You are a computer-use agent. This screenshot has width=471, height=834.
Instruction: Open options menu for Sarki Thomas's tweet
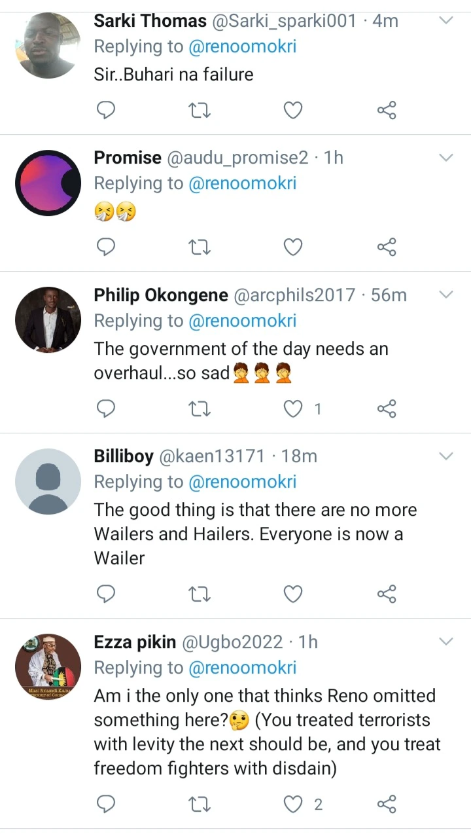pos(445,20)
